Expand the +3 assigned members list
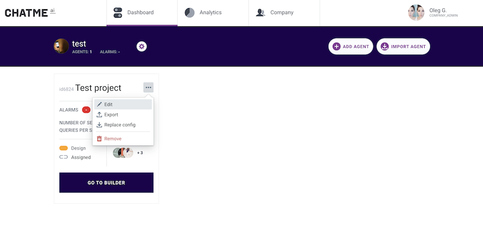Viewport: 483px width, 244px height. pos(140,153)
